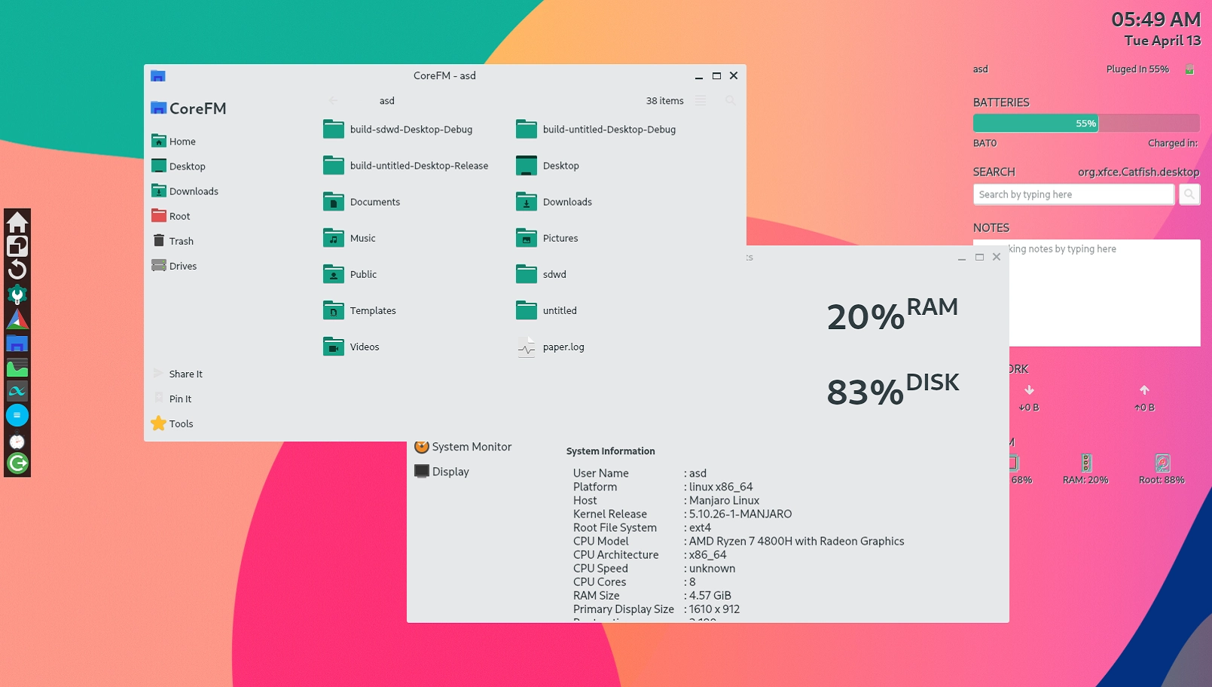Select Downloads in the CoreFM sidebar

193,191
